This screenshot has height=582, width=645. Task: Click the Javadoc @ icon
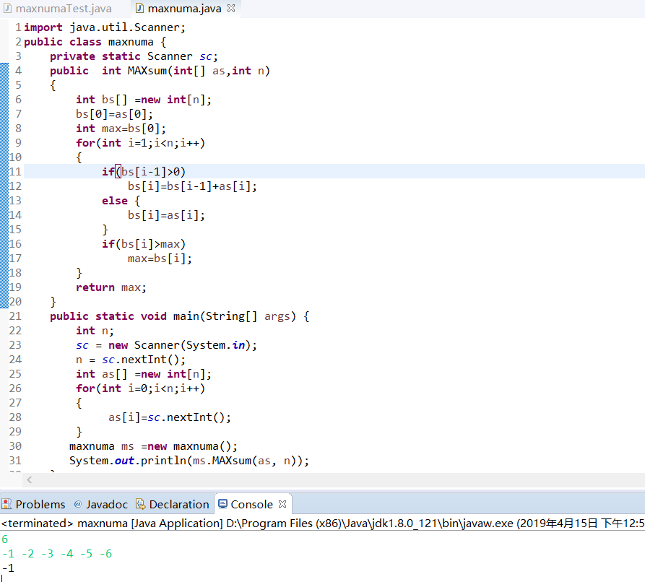click(78, 504)
